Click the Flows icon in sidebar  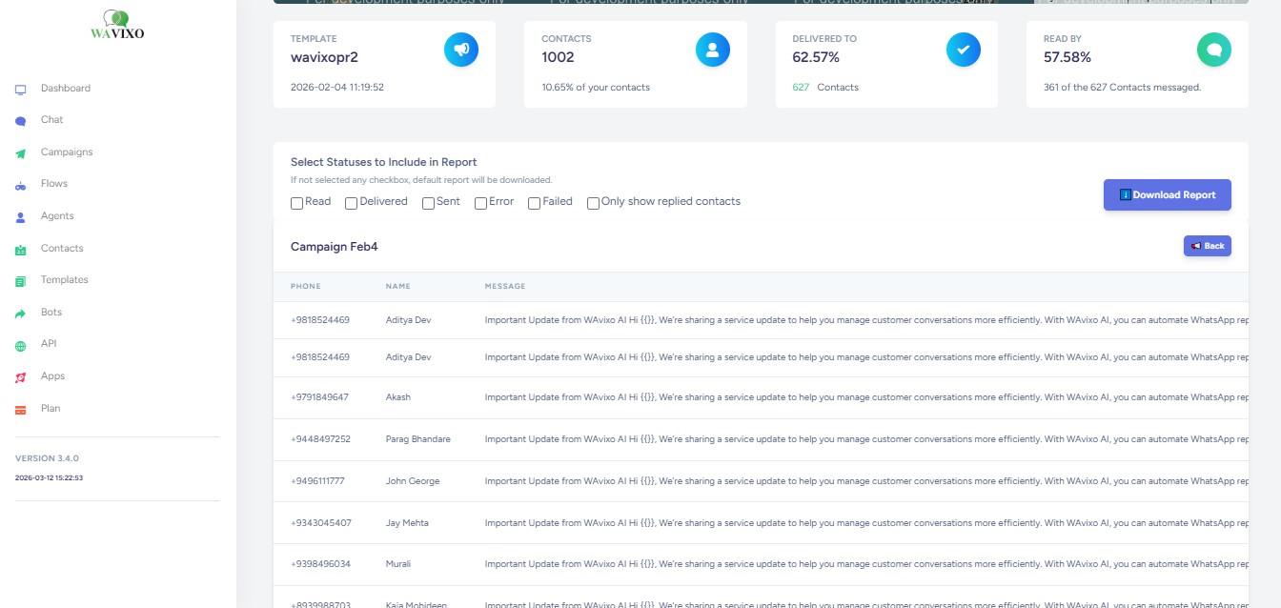pyautogui.click(x=20, y=185)
